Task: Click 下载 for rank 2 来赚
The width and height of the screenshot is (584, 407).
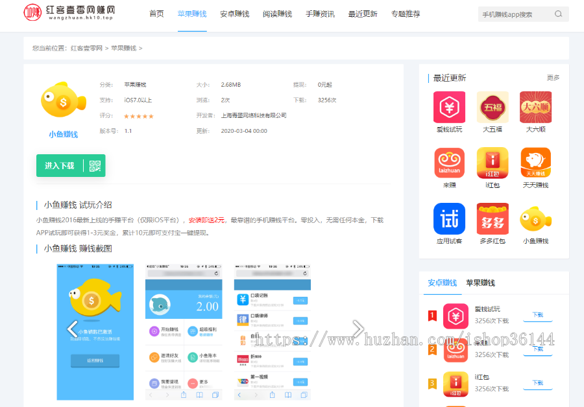Action: pos(537,349)
